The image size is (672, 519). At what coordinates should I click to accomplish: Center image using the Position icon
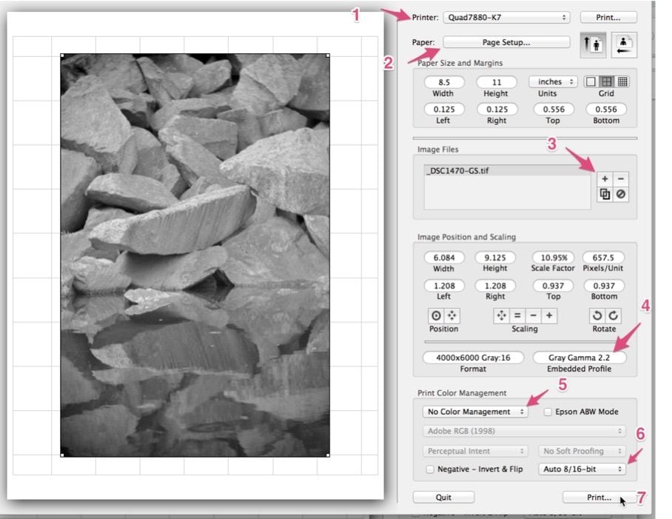click(436, 315)
